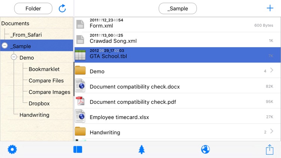Open Handwriting folder via its chevron
Viewport: 281px width, 158px height.
[272, 131]
